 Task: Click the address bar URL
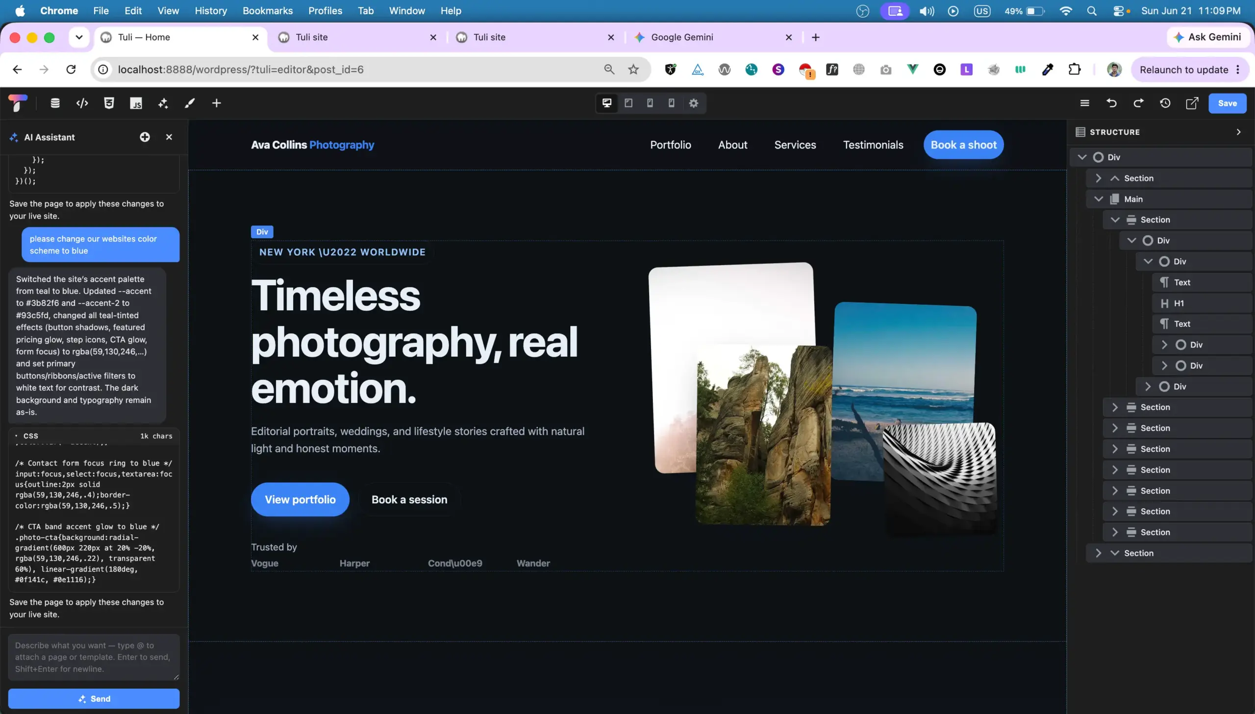pyautogui.click(x=240, y=69)
